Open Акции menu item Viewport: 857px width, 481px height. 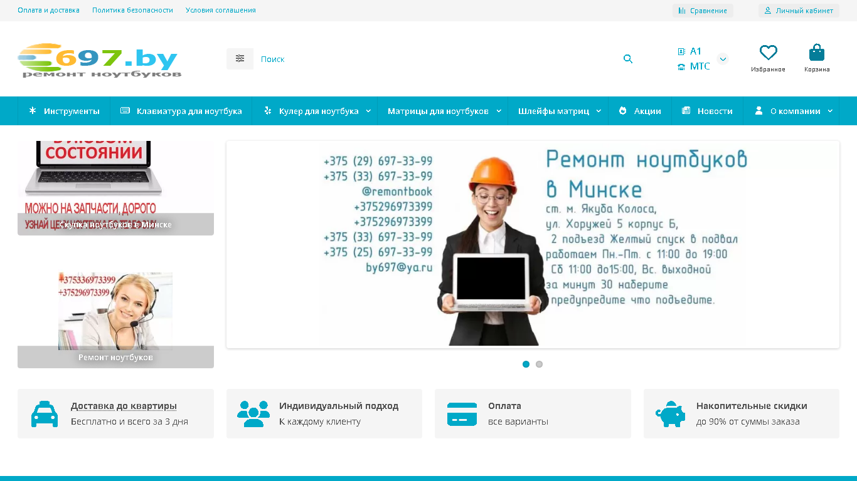[640, 111]
